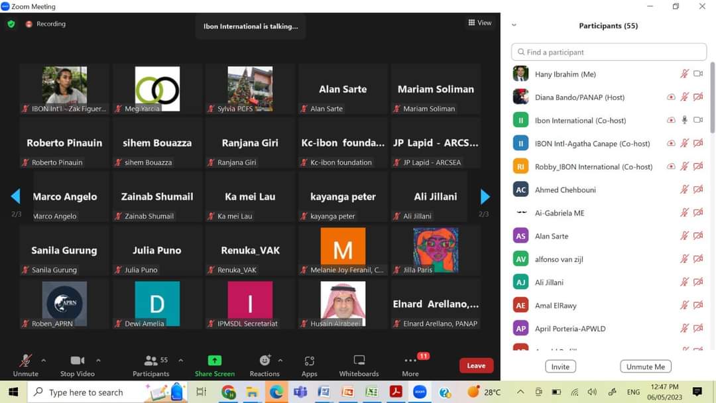This screenshot has height=403, width=716.
Task: Click Diana Bando's recording indicator icon
Action: pyautogui.click(x=671, y=97)
